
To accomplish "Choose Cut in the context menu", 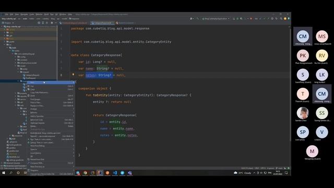I will coord(51,86).
